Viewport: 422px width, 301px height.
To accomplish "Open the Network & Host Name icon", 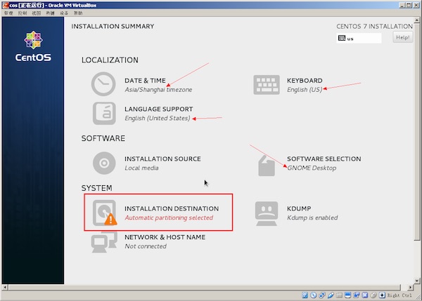I will (x=101, y=242).
